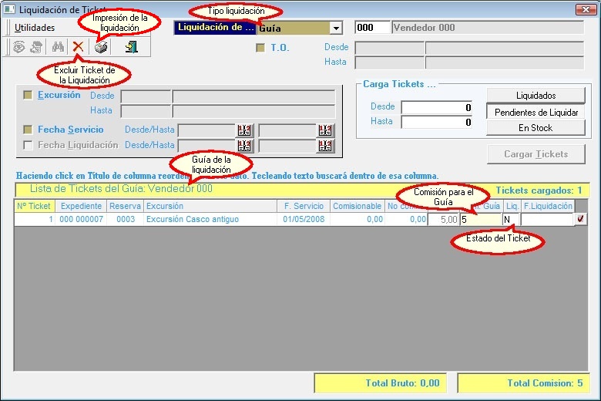Click the binoculars search icon
This screenshot has height=401, width=601.
(x=58, y=47)
